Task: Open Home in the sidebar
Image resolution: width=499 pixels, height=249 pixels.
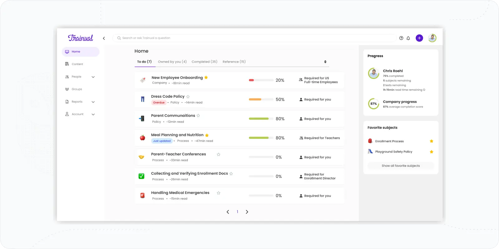Action: pyautogui.click(x=80, y=52)
